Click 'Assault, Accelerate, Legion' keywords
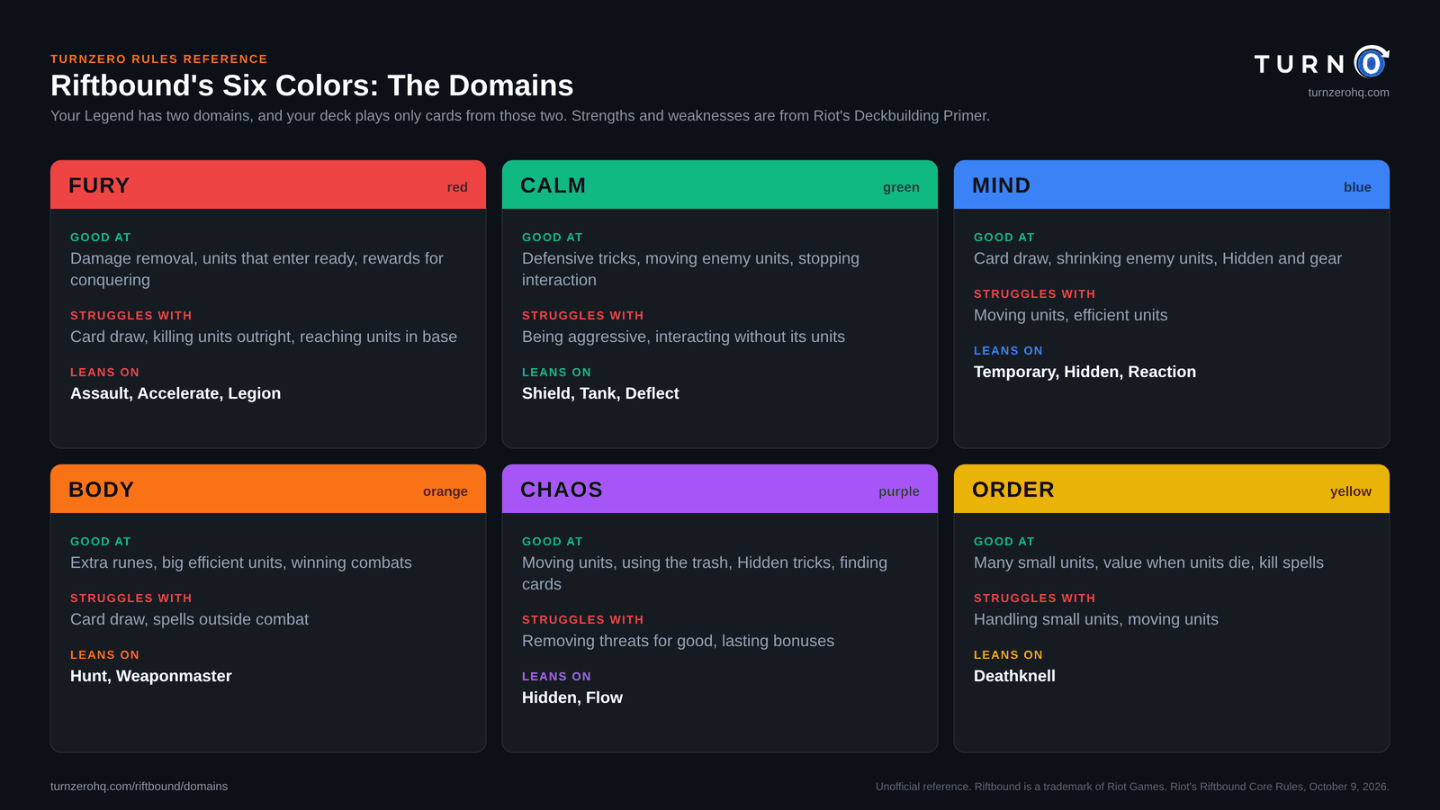The image size is (1440, 810). click(x=175, y=393)
